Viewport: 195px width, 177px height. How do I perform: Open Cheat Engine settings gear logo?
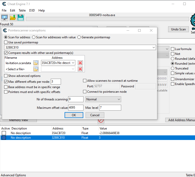193,20
